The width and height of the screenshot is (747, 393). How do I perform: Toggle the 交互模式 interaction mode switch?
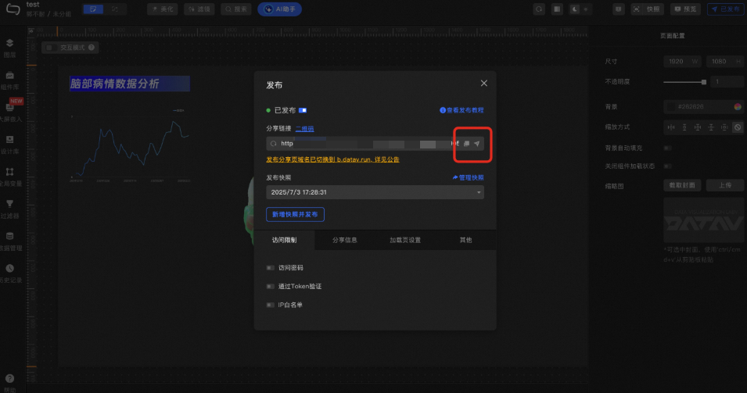49,48
